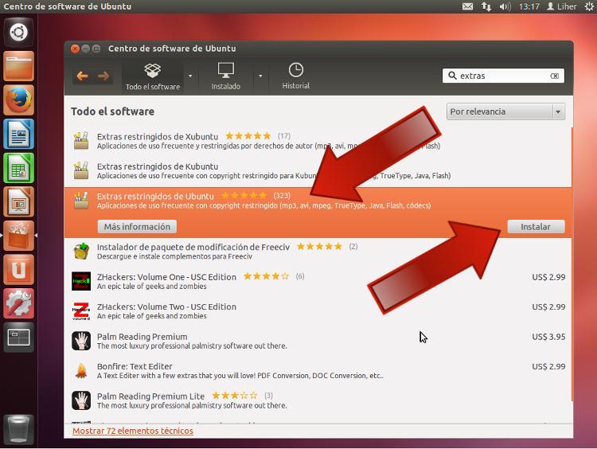Select Instalador de paquete de modificación de Freeciv
597x449 pixels.
(318, 252)
